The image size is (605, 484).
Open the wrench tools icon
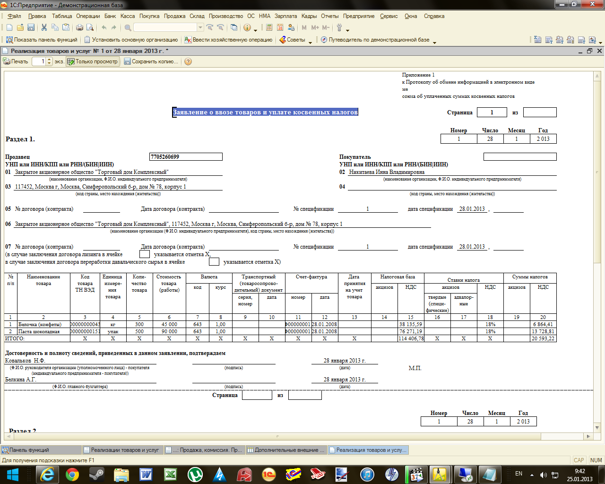click(x=339, y=27)
